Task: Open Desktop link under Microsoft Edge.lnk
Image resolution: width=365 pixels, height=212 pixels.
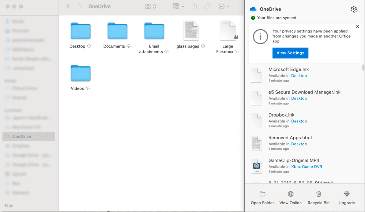Action: coord(299,76)
